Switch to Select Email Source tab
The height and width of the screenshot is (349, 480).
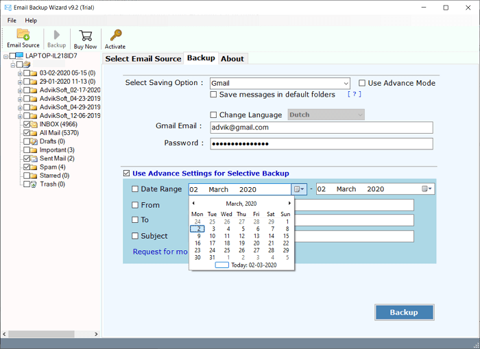pyautogui.click(x=143, y=59)
